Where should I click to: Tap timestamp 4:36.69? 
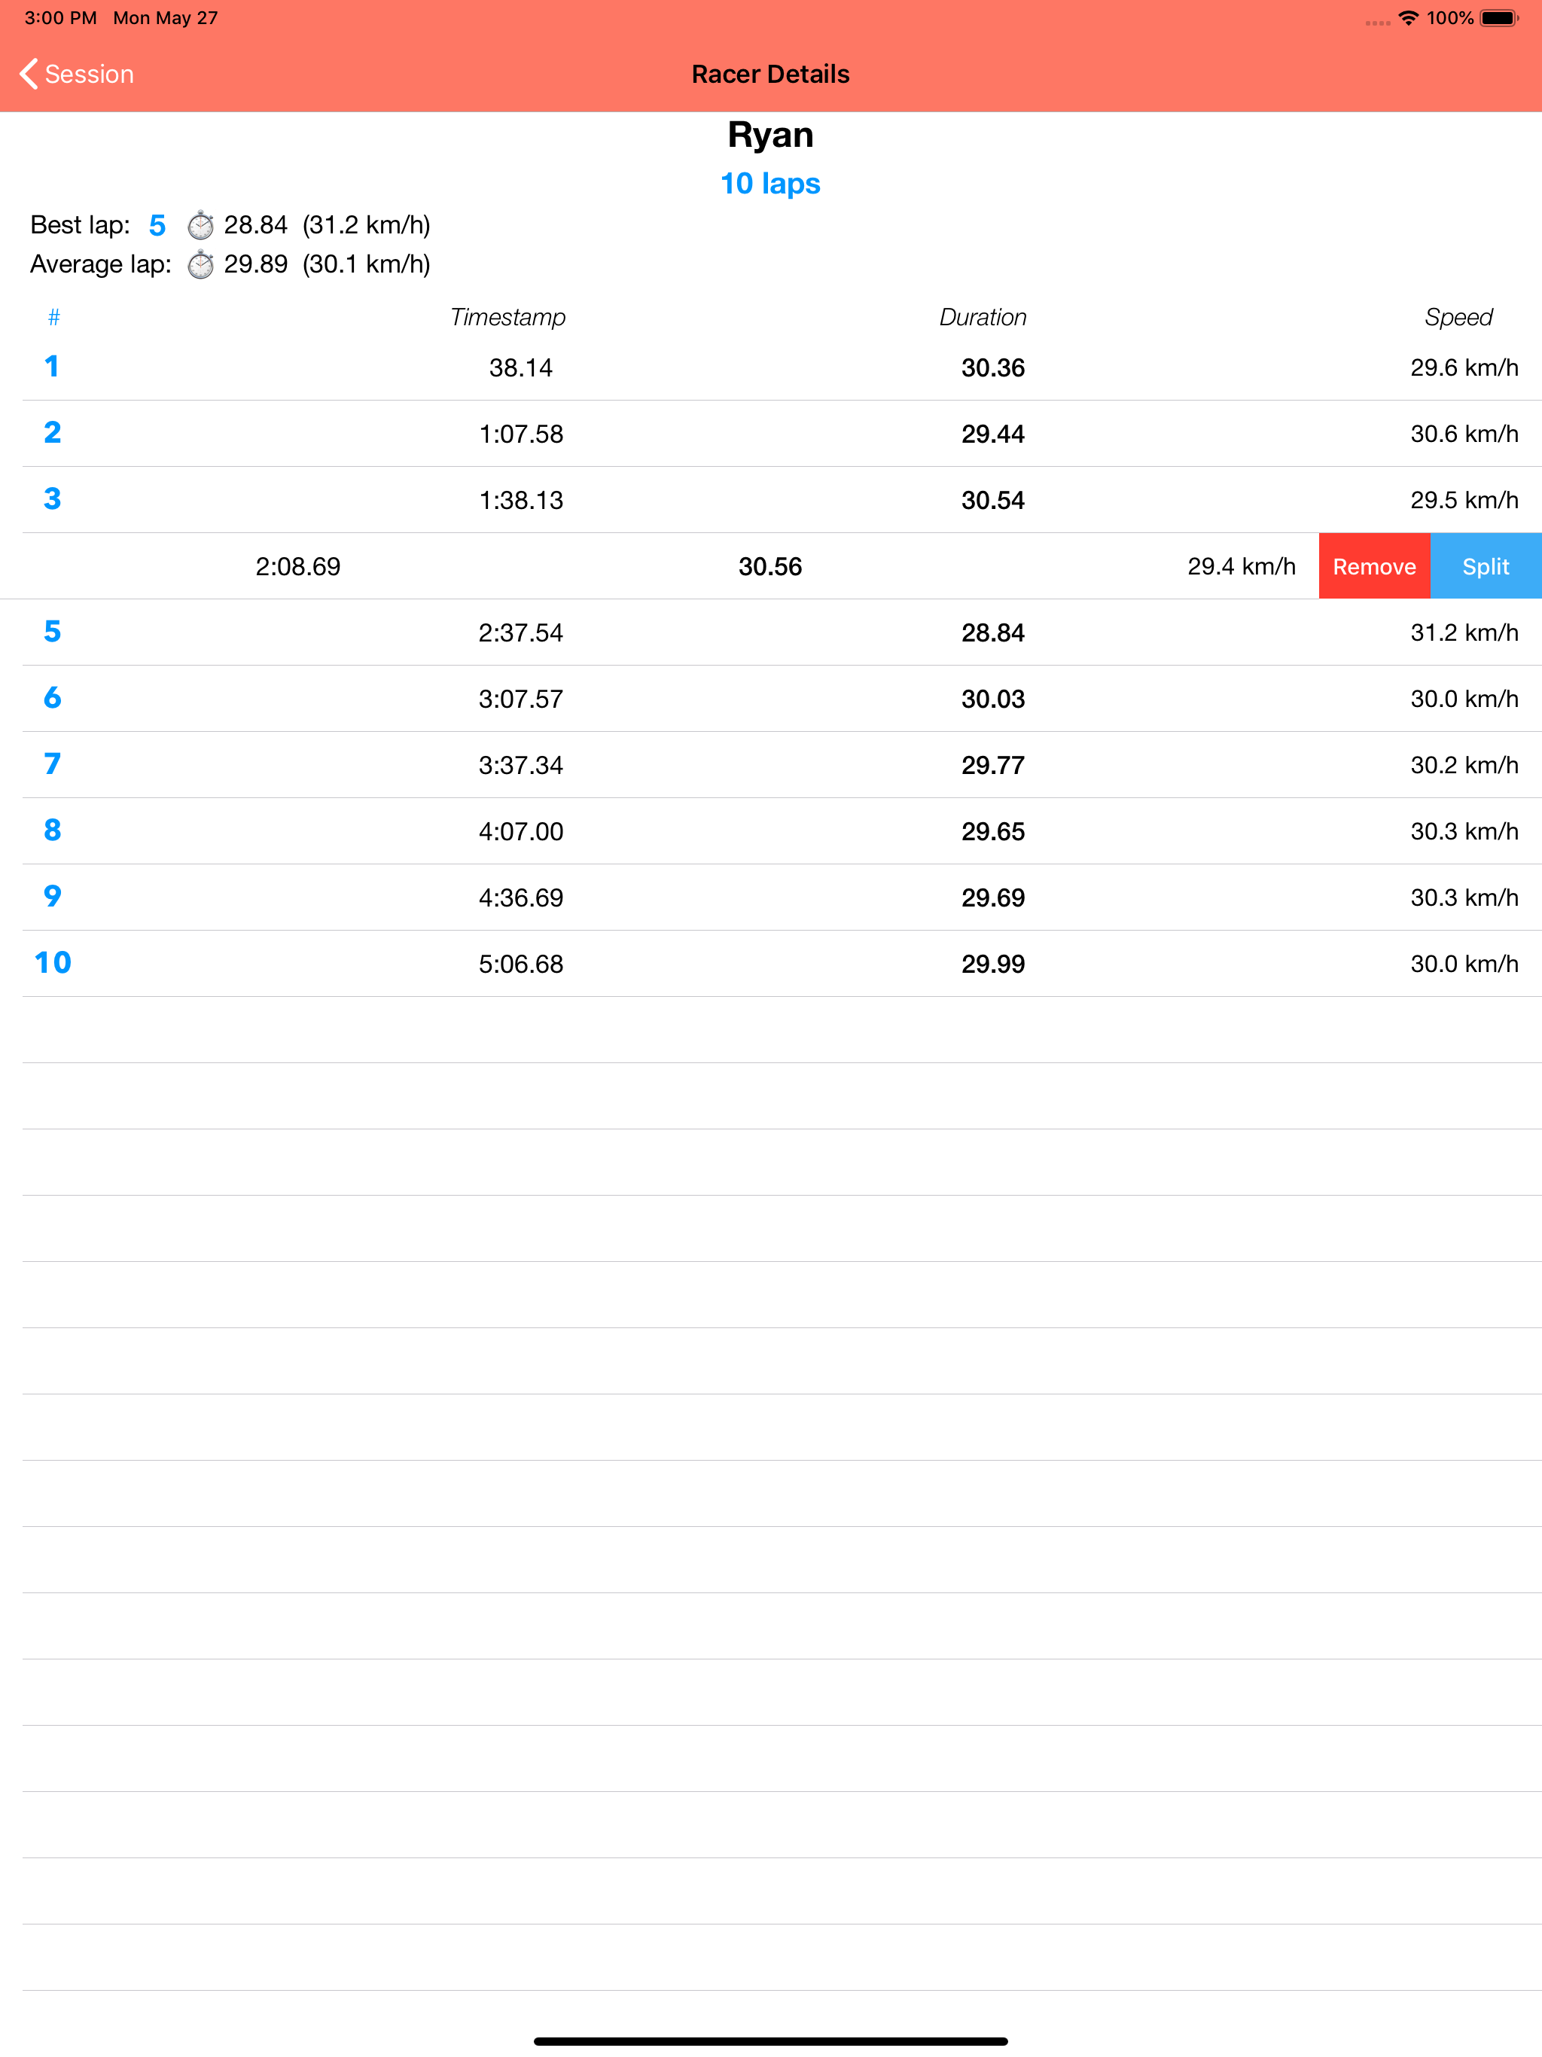(521, 897)
